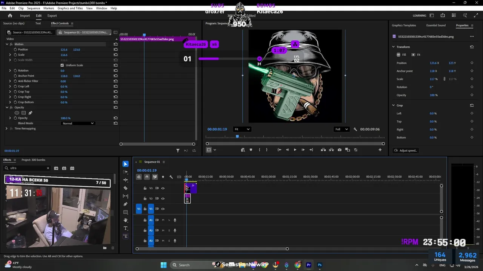
Task: Toggle V3 track output eye
Action: [163, 188]
